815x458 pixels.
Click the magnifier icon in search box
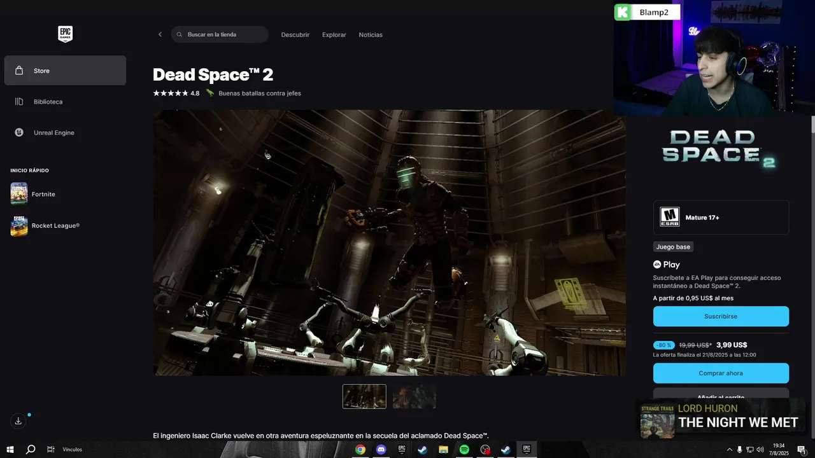point(180,34)
